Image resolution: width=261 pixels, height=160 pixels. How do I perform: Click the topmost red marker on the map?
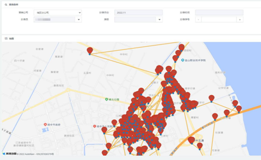182,47
